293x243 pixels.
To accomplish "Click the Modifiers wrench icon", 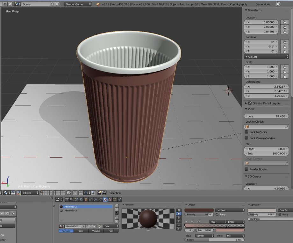I will click(96, 199).
